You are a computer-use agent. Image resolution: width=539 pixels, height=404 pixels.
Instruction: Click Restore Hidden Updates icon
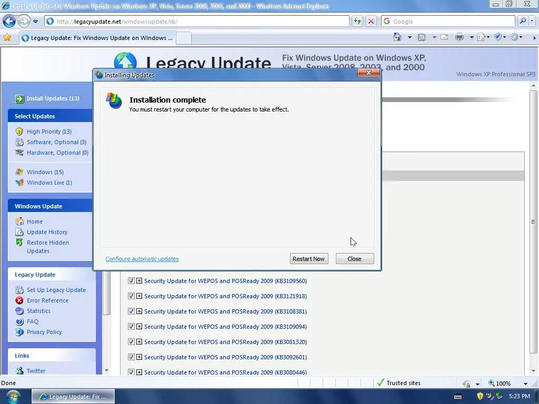[x=19, y=243]
